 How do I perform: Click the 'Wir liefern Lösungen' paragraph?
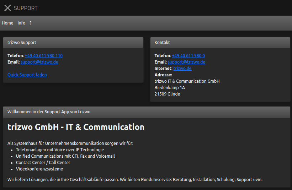[x=135, y=180]
